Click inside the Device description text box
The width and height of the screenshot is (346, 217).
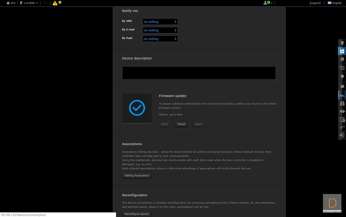coord(199,73)
